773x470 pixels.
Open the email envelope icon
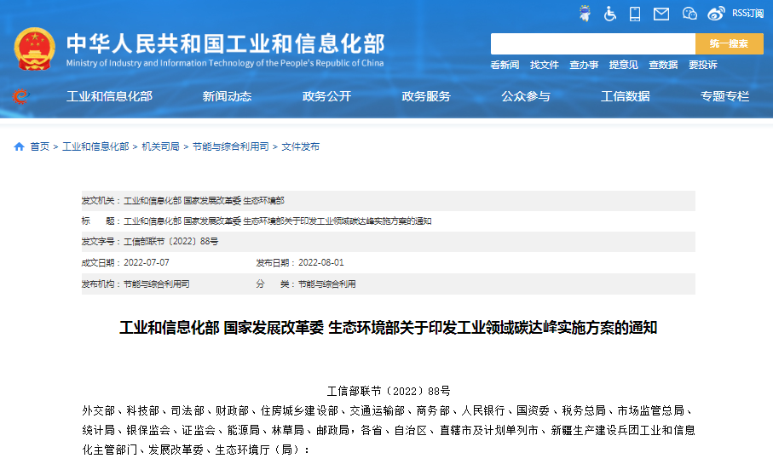coord(661,14)
